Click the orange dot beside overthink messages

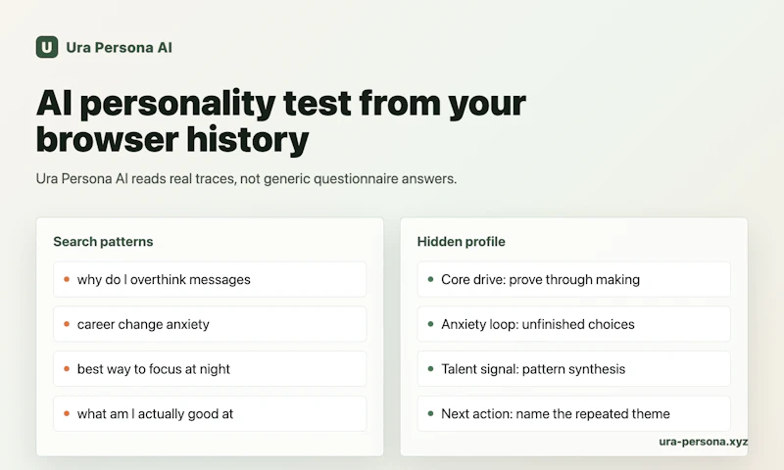tap(67, 279)
